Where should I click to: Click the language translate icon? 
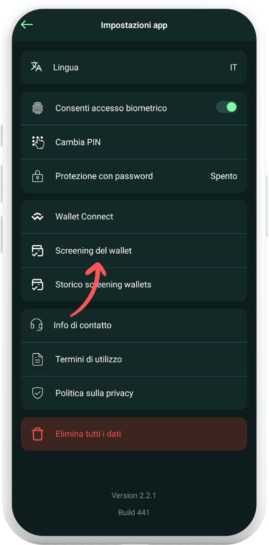point(37,67)
